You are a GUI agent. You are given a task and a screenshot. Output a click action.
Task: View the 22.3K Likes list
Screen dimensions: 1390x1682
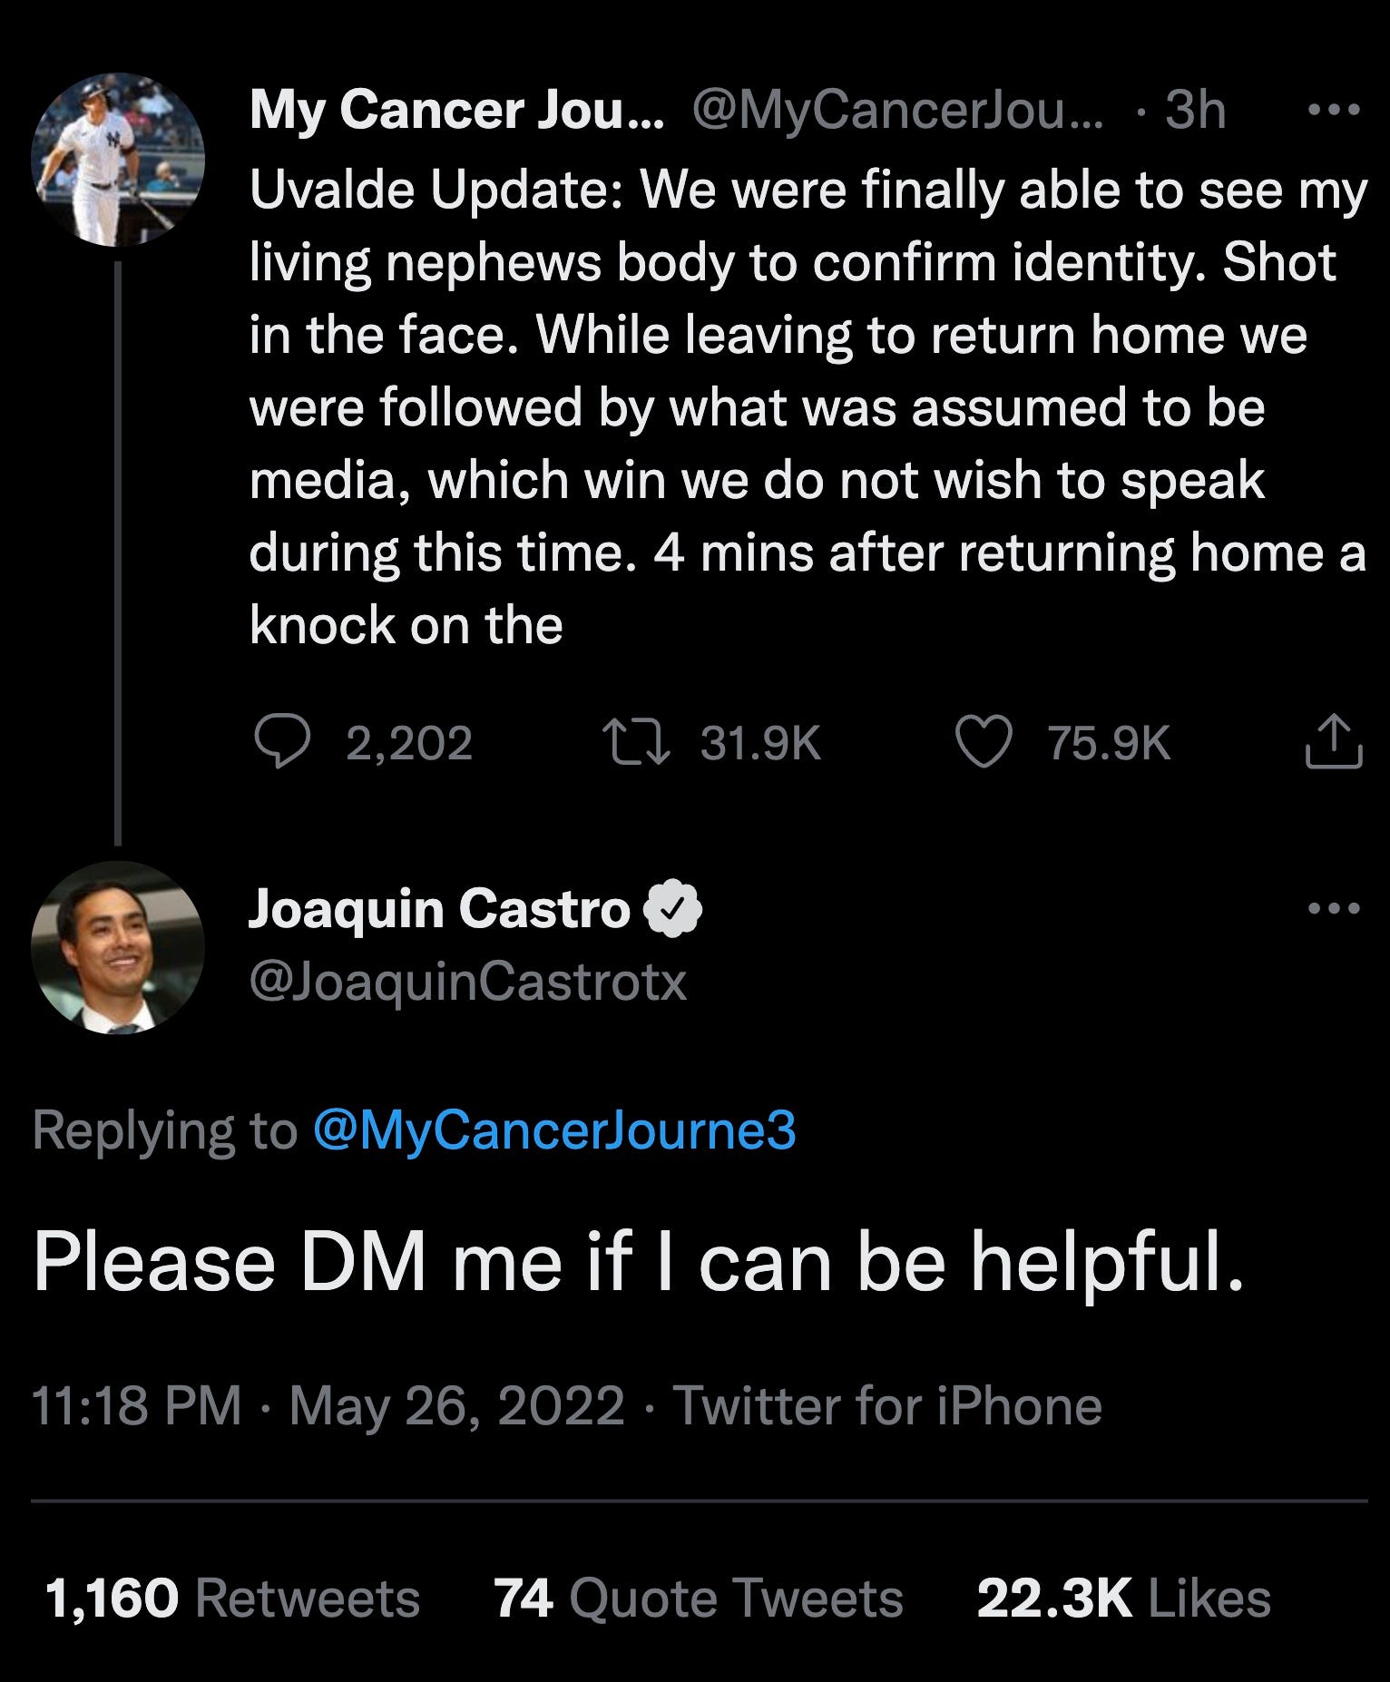(x=1123, y=1597)
